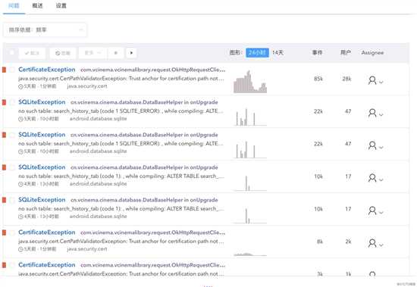Viewport: 417px width, 287px height.
Task: Click the red level marker on the 85k issue
Action: pos(4,70)
